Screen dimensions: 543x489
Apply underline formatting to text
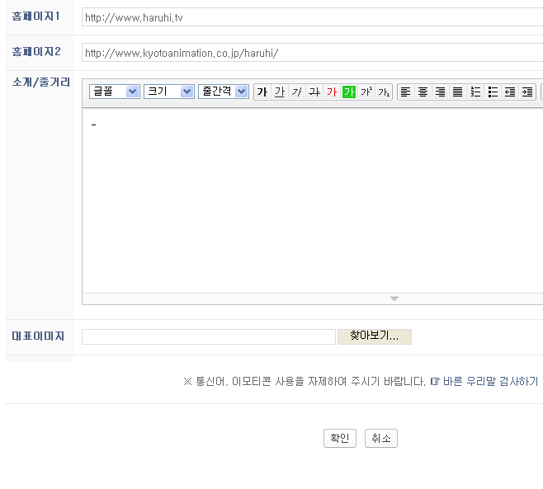click(280, 92)
